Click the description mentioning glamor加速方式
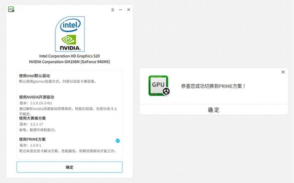 58,82
